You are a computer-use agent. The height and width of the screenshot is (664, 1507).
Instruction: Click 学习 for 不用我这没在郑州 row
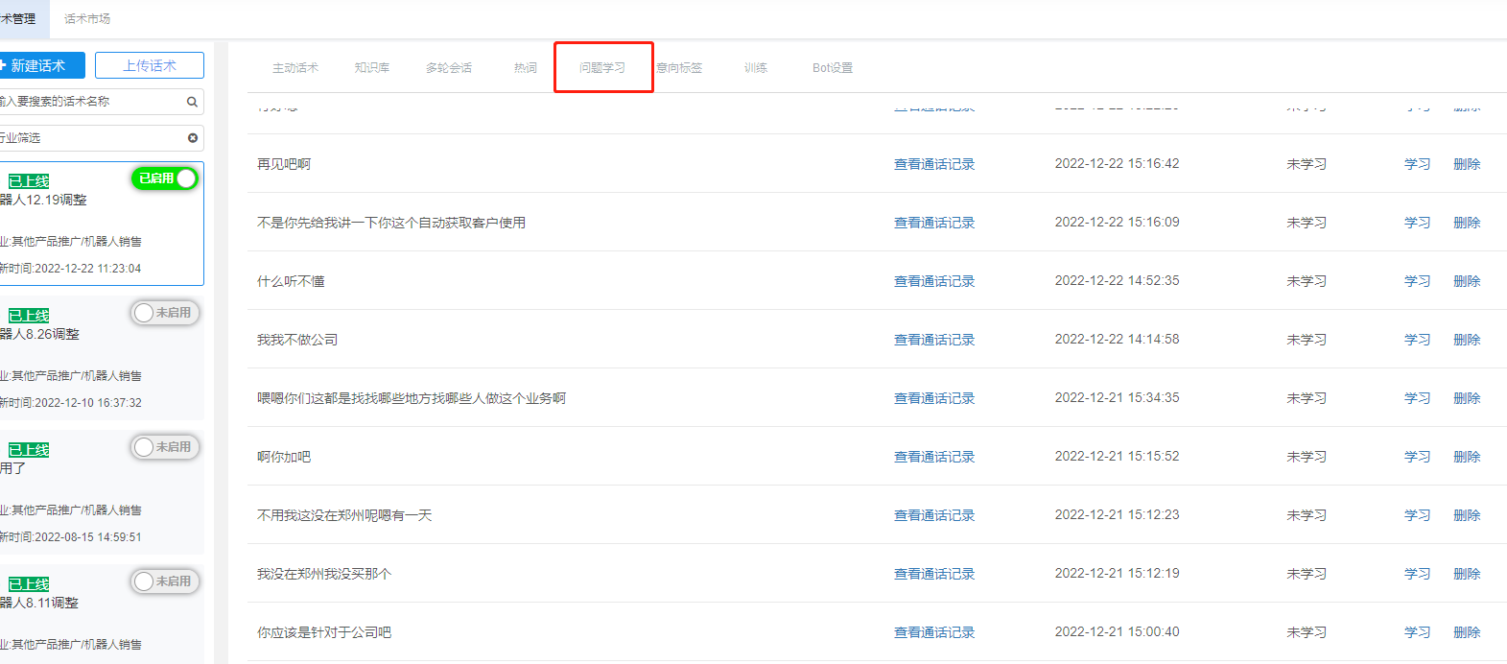1417,515
